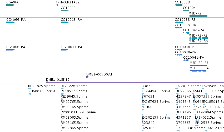Click the EK197904.5prime label
The height and width of the screenshot is (132, 224).
(209, 113)
